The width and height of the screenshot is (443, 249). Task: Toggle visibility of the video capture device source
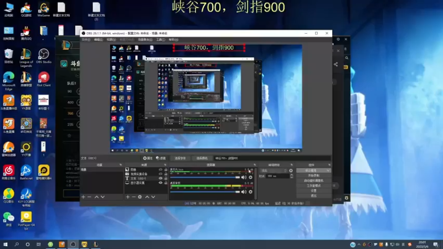click(161, 174)
